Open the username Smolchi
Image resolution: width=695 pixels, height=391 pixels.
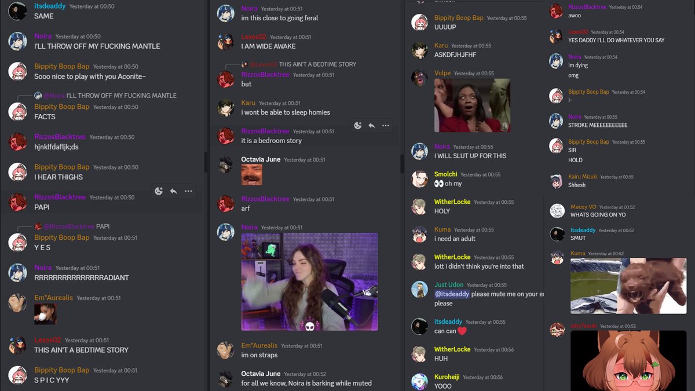(x=446, y=174)
